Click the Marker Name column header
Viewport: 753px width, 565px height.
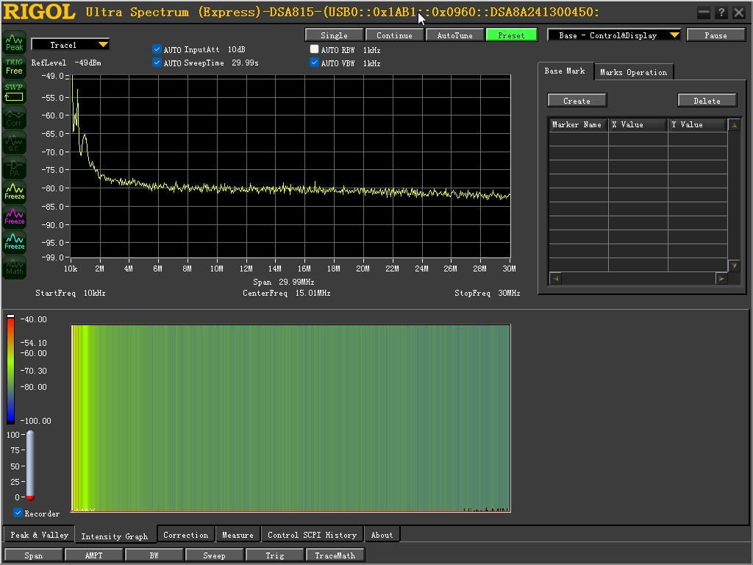coord(578,125)
